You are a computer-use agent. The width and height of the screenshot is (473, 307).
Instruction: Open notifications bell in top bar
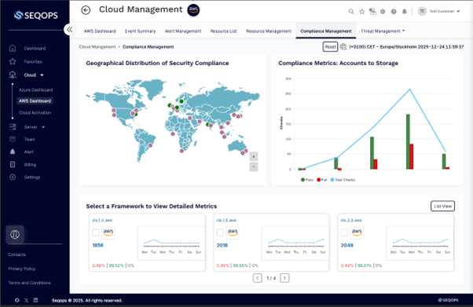(x=404, y=12)
